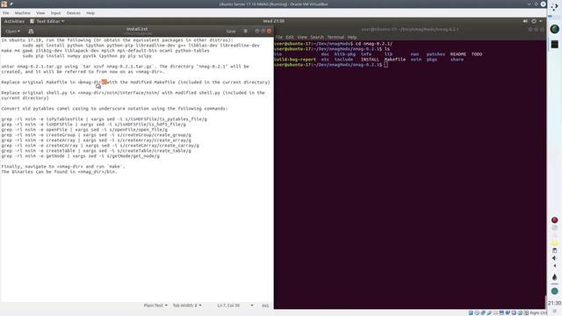562x316 pixels.
Task: Open the globe browser icon in the host panel
Action: click(554, 29)
